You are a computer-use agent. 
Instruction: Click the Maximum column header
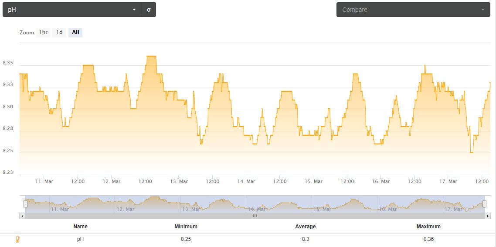tap(428, 227)
